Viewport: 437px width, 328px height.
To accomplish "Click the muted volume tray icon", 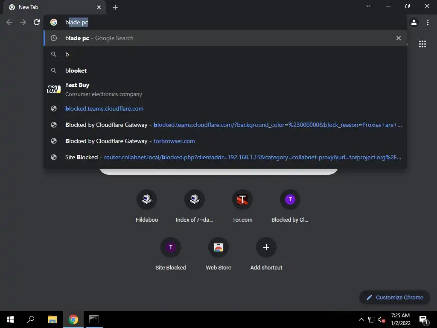I will point(382,319).
